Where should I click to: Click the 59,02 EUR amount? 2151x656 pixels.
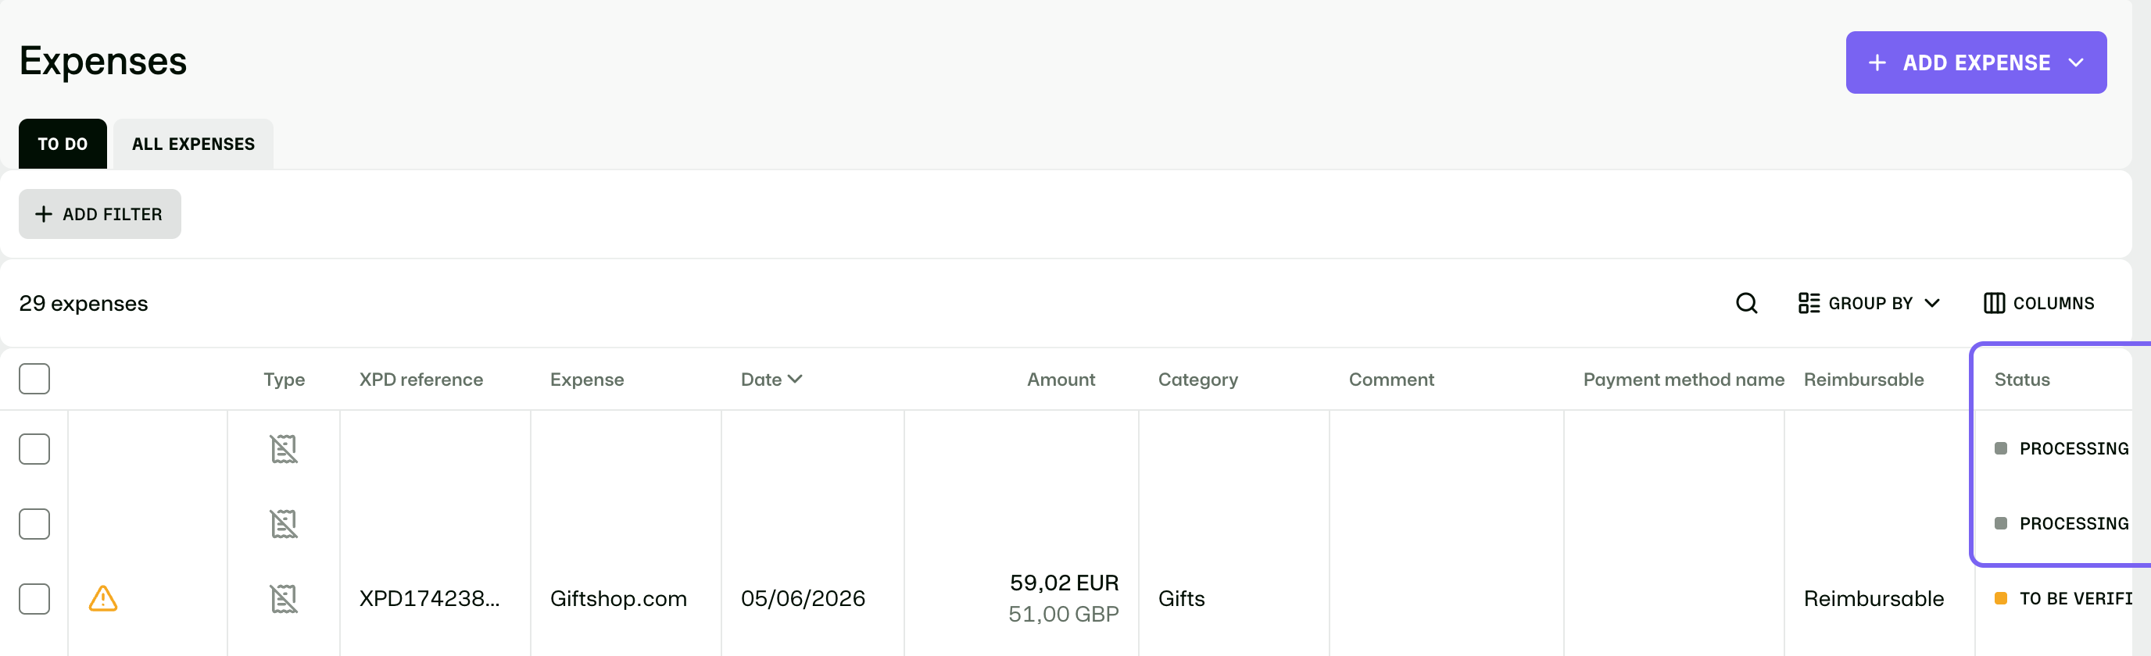pos(1064,583)
